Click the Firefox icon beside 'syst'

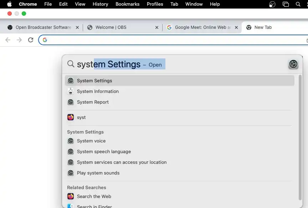(x=71, y=117)
